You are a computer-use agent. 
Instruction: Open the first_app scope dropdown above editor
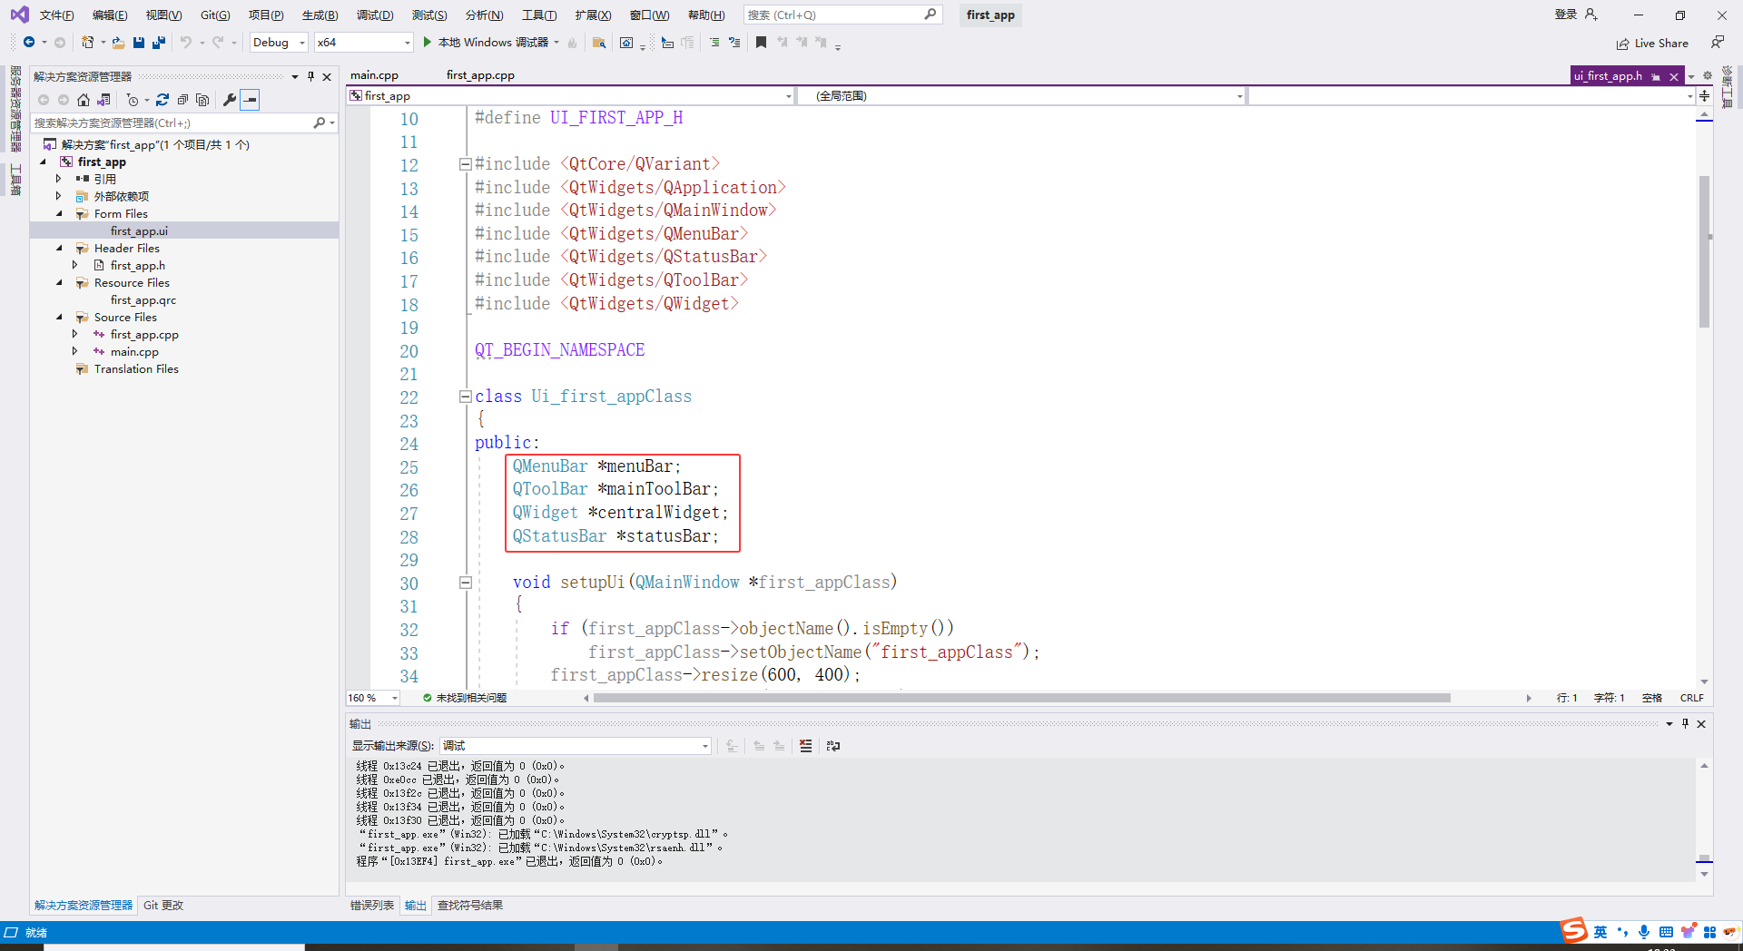click(x=571, y=95)
